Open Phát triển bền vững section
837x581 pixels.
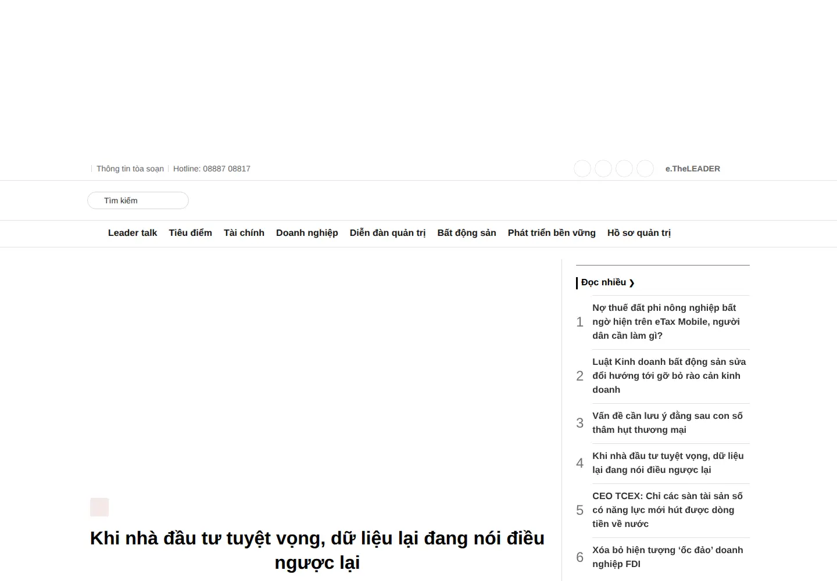coord(552,233)
